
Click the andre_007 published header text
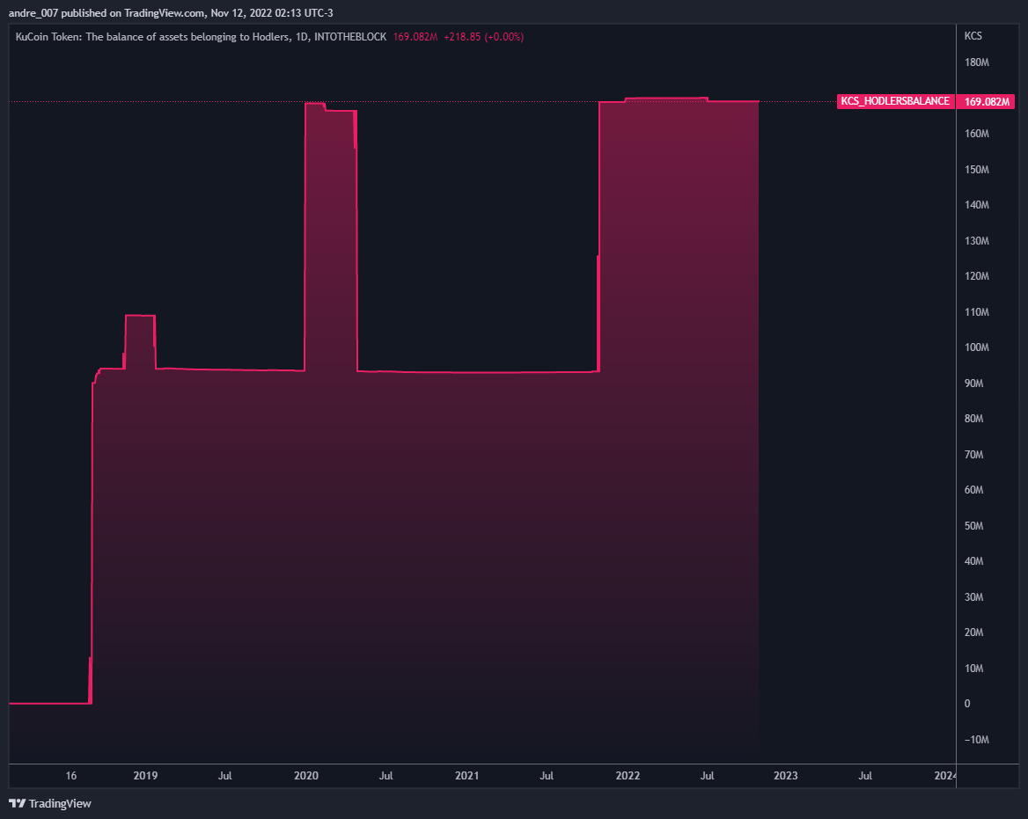[x=171, y=12]
